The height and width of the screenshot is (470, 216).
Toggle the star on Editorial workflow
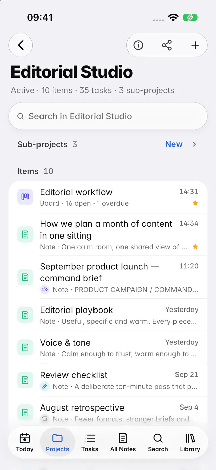[195, 203]
